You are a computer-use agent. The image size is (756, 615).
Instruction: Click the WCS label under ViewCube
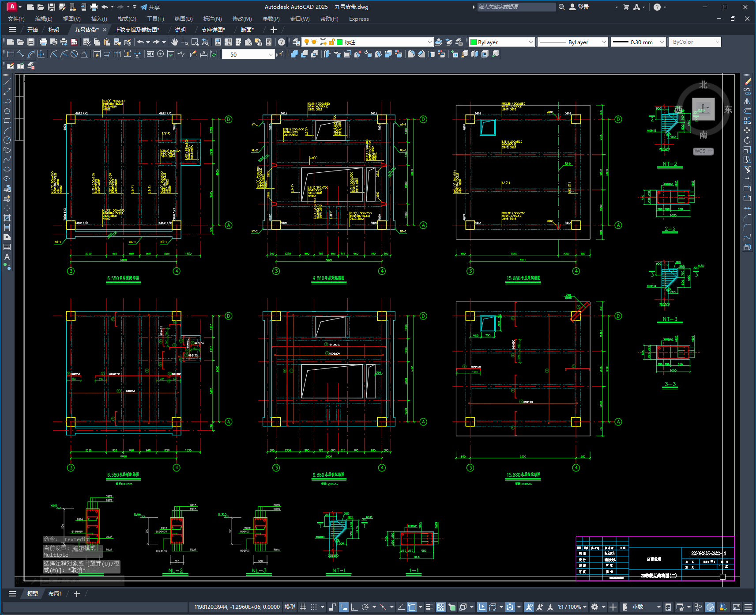point(703,151)
